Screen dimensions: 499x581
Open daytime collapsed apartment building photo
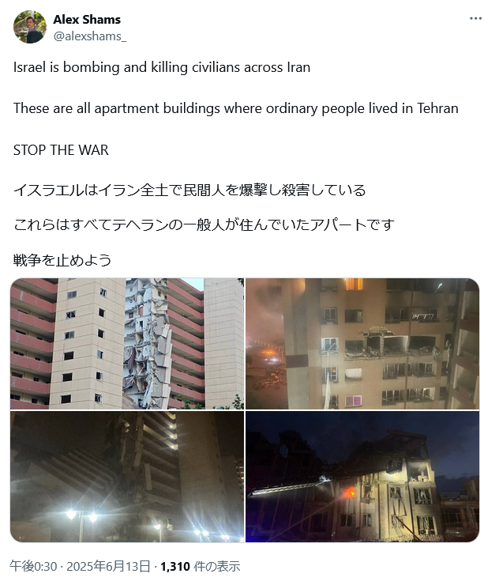(127, 344)
